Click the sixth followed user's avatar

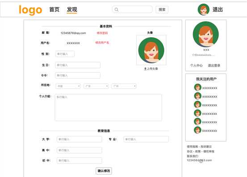pos(198,130)
